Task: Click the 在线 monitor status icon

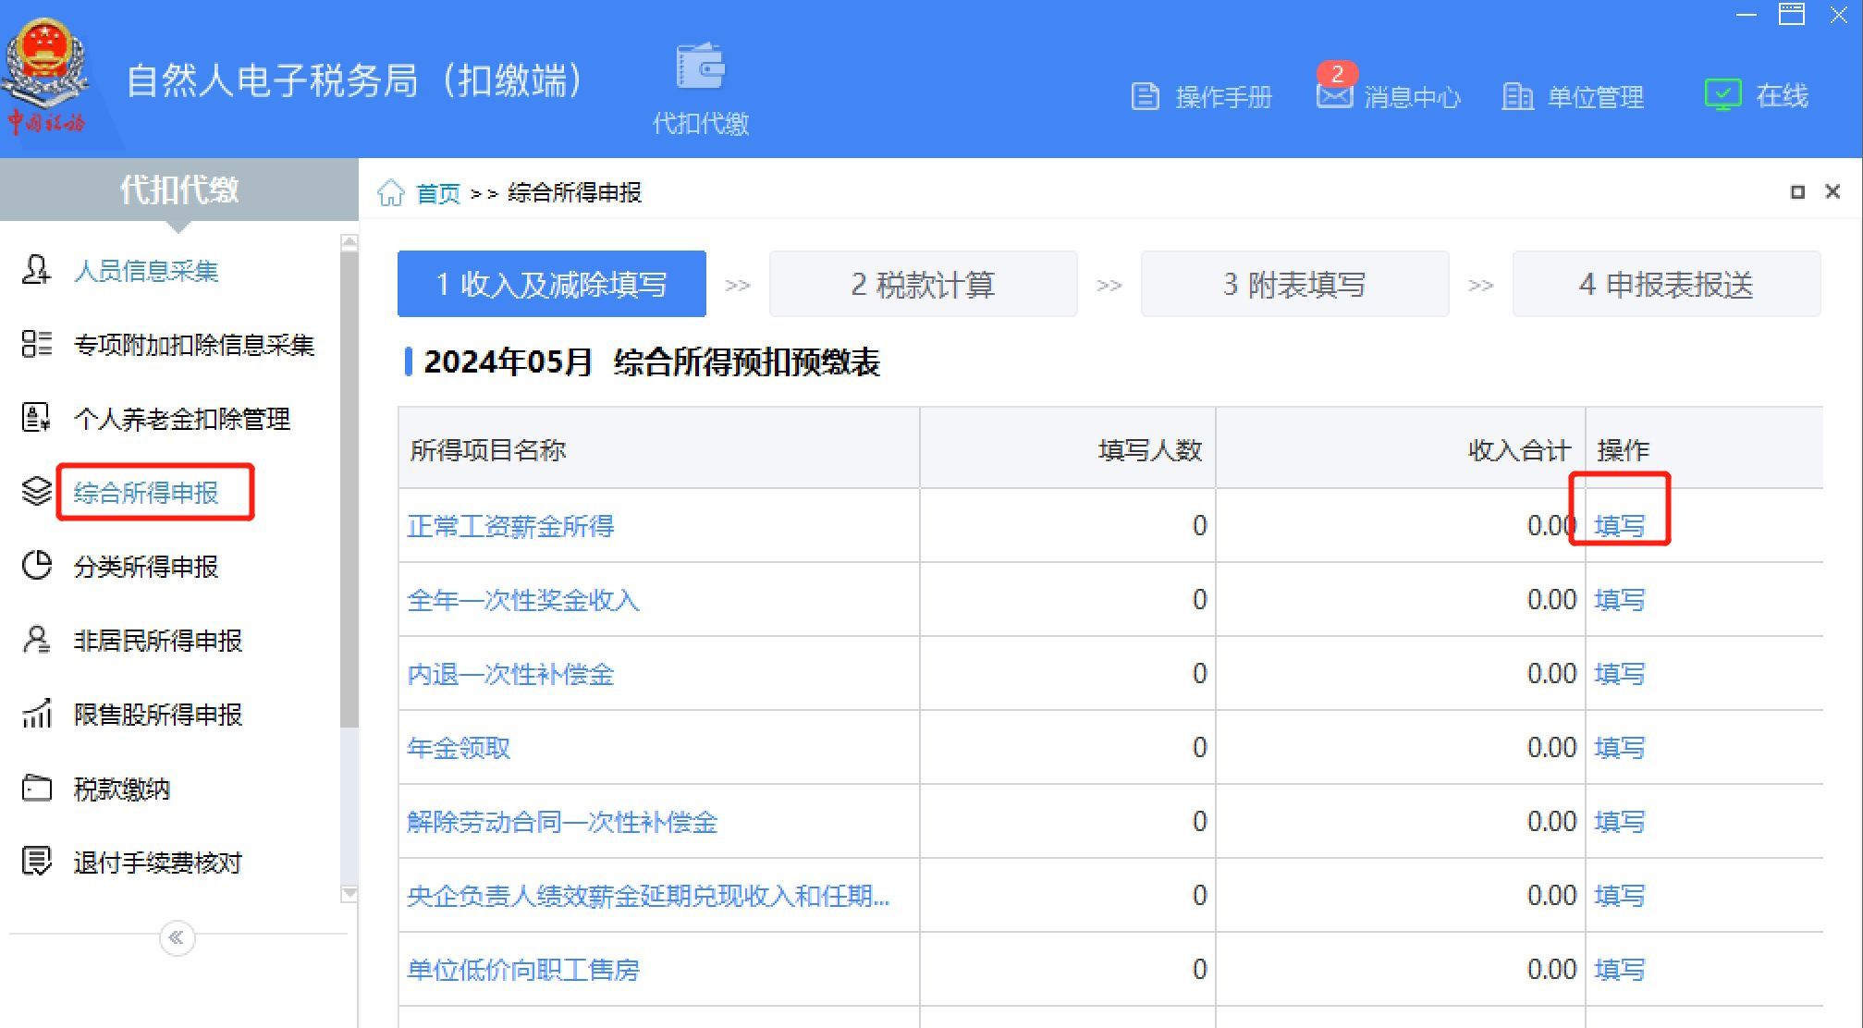Action: click(x=1722, y=94)
